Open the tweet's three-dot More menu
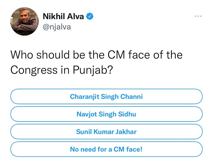The height and width of the screenshot is (160, 213). [198, 16]
